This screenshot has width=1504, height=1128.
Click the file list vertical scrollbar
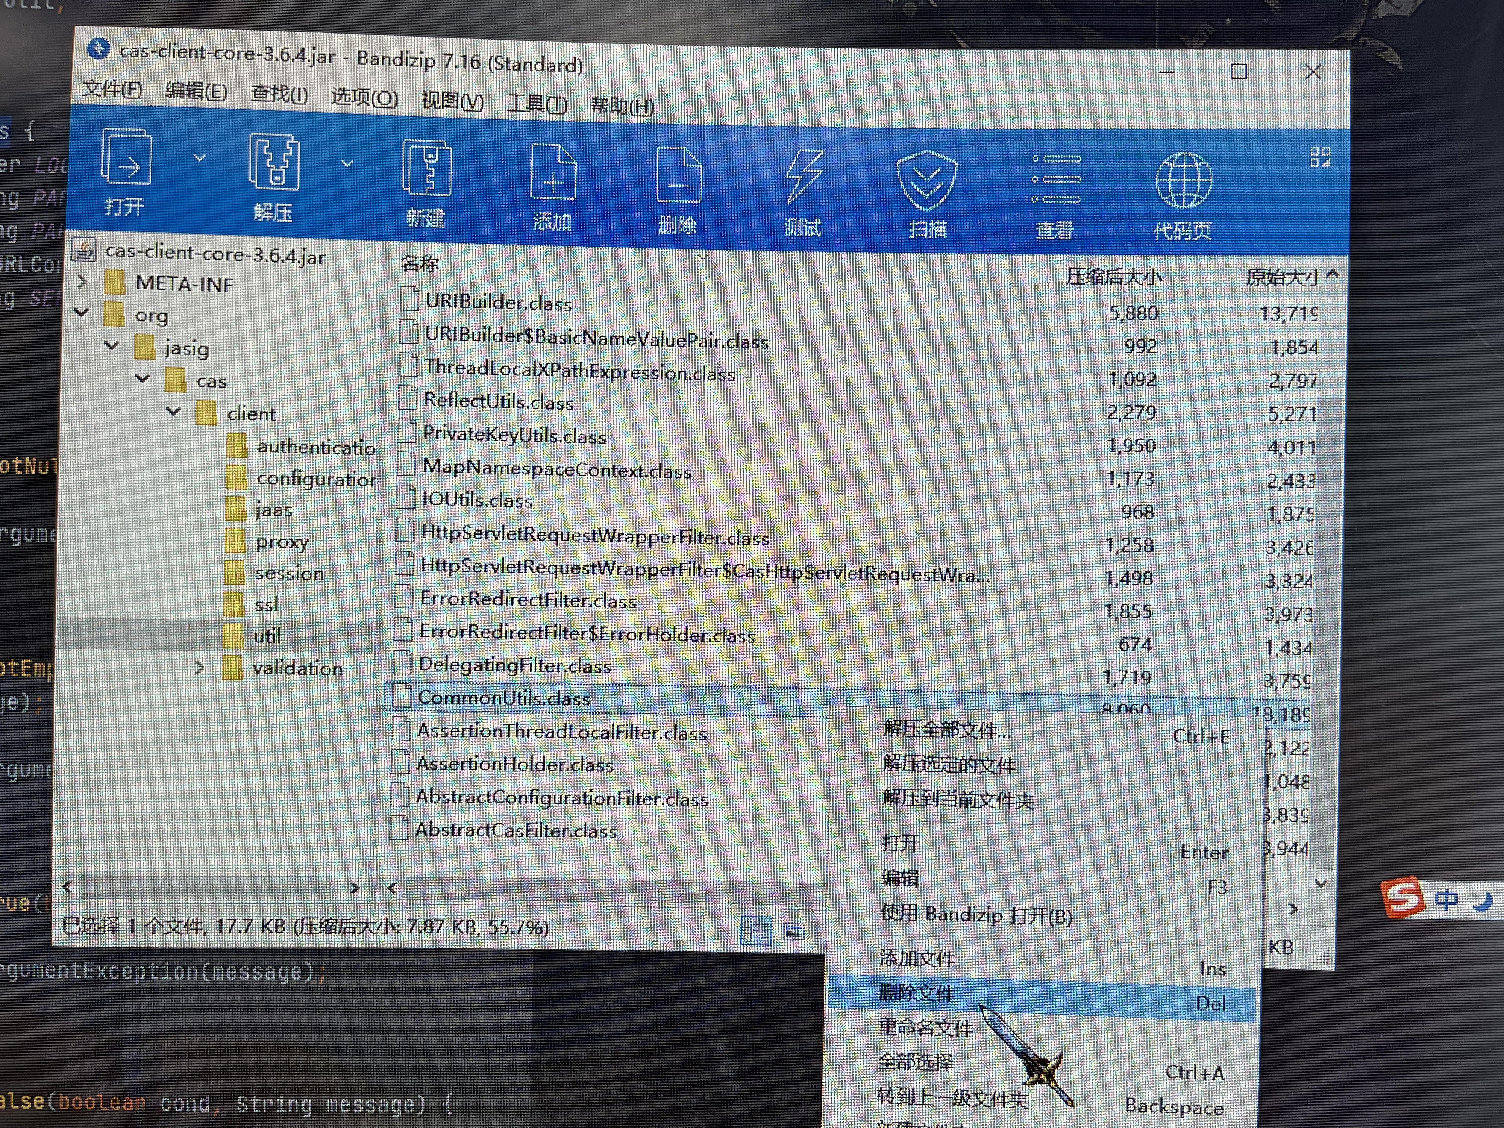(1325, 632)
